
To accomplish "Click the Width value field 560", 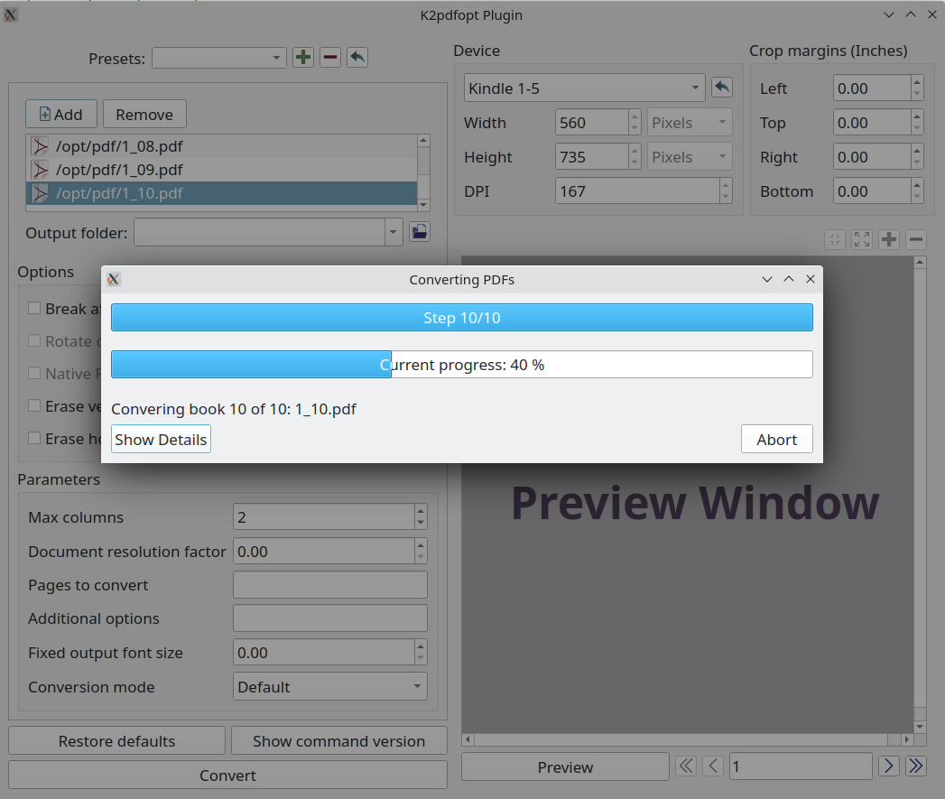I will click(592, 123).
